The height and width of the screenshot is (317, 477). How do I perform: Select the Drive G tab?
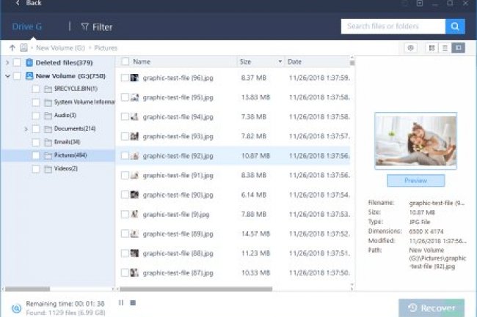point(27,27)
